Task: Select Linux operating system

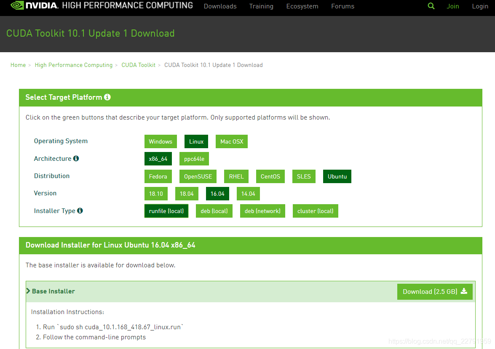Action: pos(196,141)
